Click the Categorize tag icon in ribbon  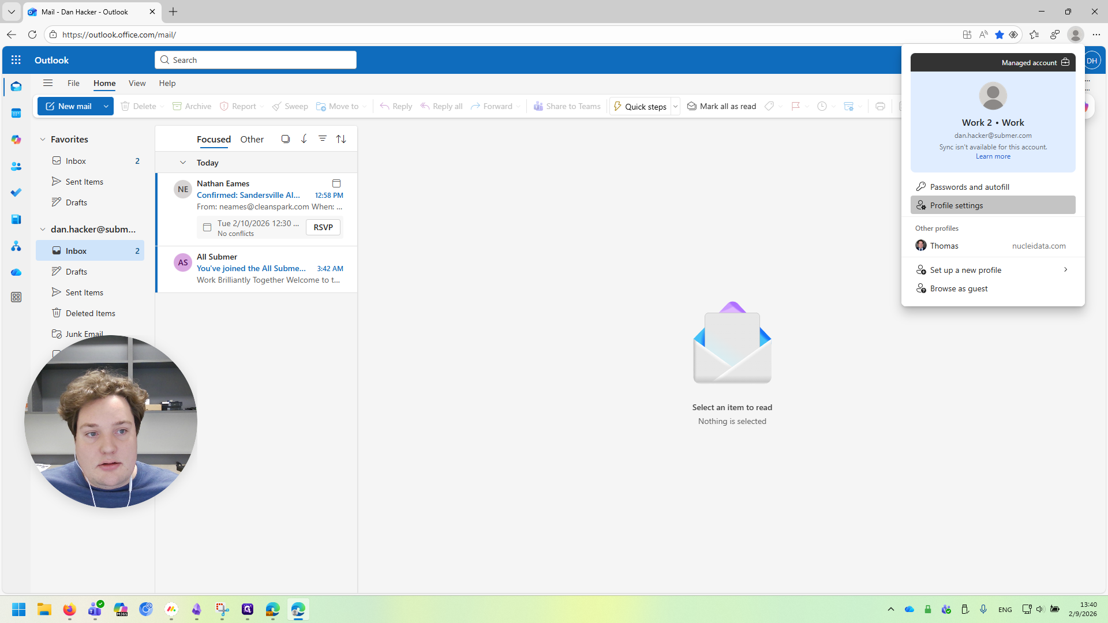[769, 106]
